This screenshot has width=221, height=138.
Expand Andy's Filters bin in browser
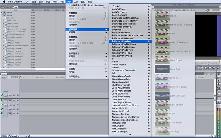pos(3,21)
